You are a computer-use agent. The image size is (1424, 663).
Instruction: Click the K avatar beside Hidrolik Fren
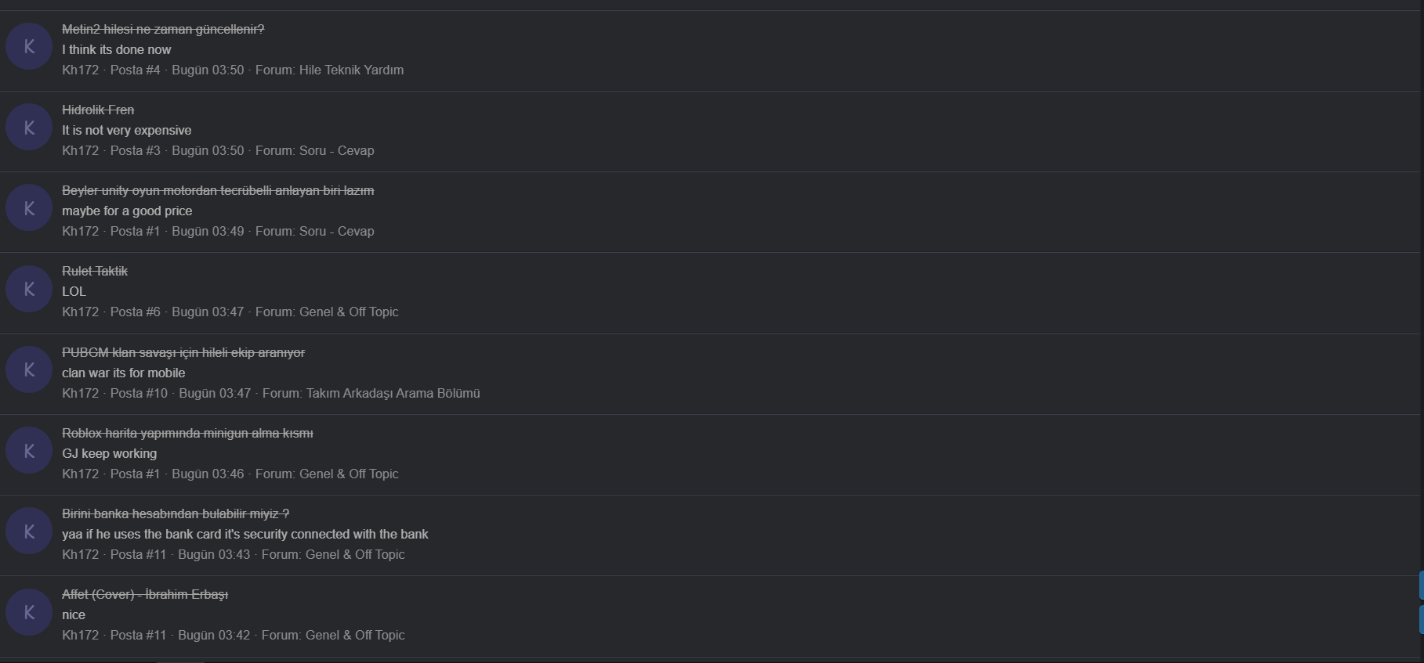click(x=29, y=127)
